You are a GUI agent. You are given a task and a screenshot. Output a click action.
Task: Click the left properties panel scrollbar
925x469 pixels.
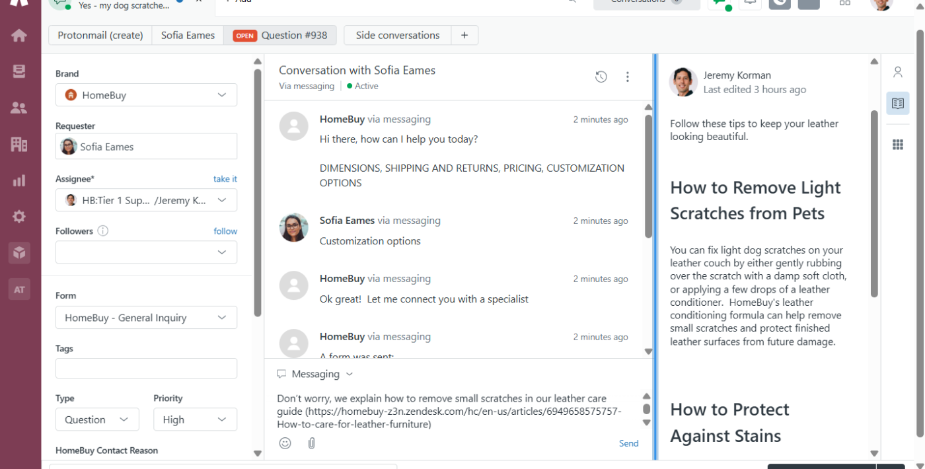pos(258,192)
